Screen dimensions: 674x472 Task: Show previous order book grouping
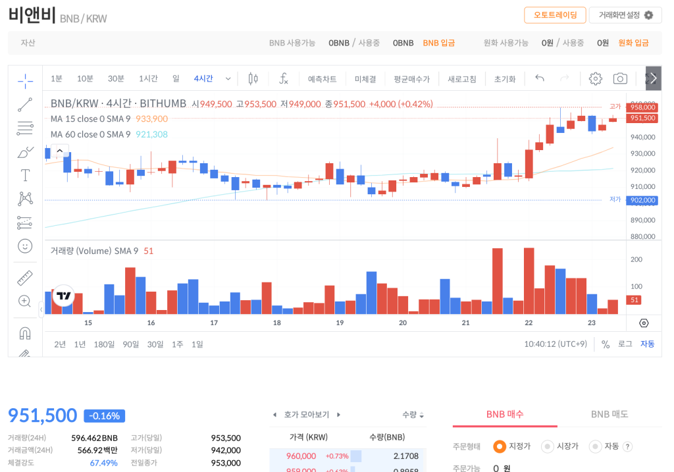pyautogui.click(x=274, y=415)
